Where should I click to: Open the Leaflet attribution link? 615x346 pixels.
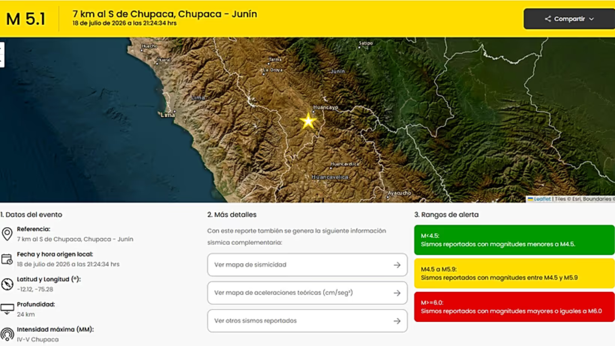(542, 199)
